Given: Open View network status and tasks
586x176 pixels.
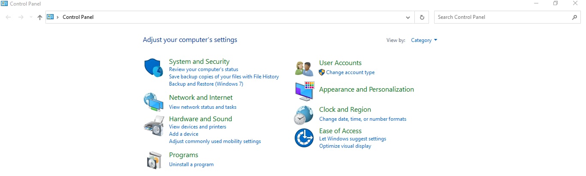Looking at the screenshot, I should 202,107.
